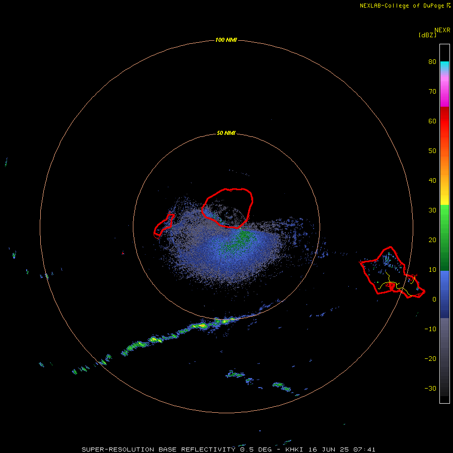Click the 20 value on the dBZ scale

point(432,240)
